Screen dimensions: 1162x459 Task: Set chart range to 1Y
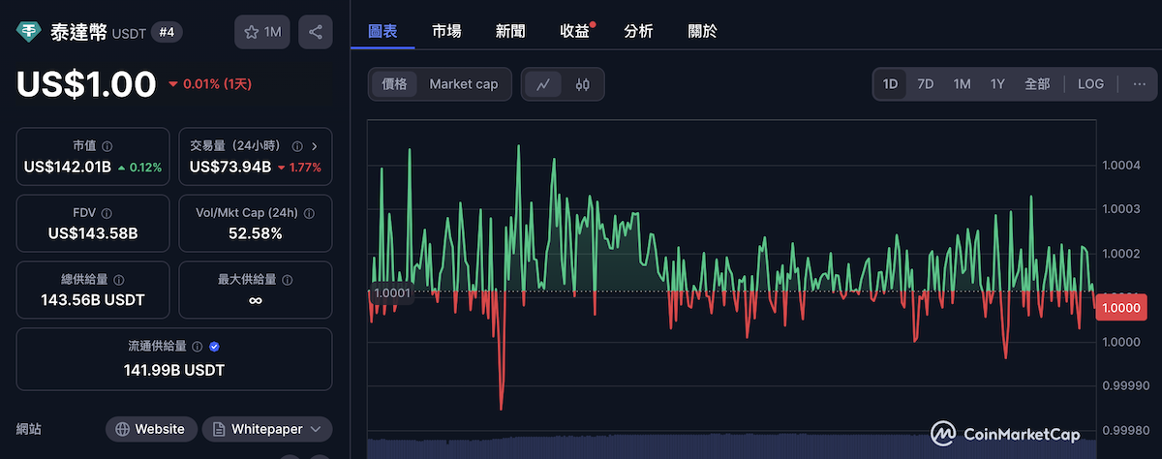pos(997,84)
